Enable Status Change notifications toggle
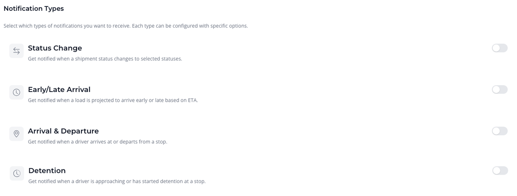Viewport: 517px width, 196px height. coord(499,48)
